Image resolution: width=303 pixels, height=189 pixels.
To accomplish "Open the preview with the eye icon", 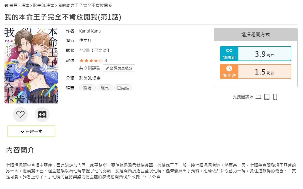I will 42,114.
